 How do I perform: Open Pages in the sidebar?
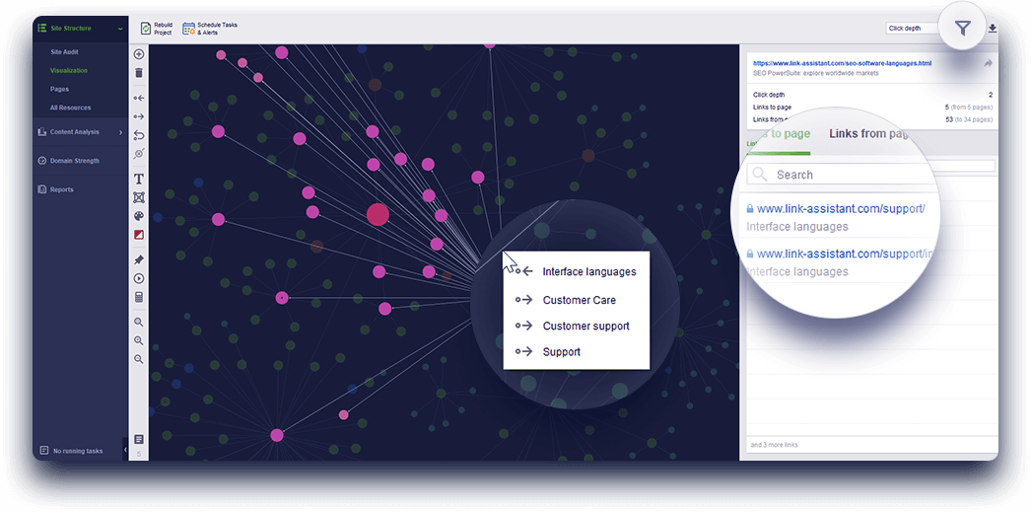click(59, 89)
